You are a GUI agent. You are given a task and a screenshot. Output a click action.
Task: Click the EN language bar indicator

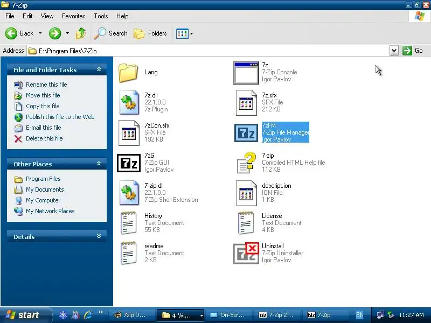click(359, 315)
